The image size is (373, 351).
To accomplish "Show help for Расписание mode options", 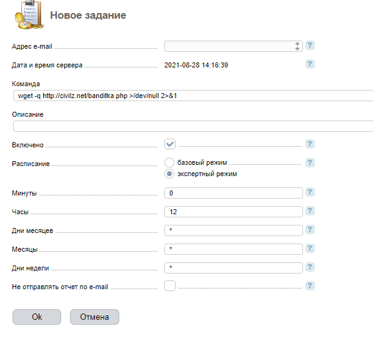I will point(310,162).
